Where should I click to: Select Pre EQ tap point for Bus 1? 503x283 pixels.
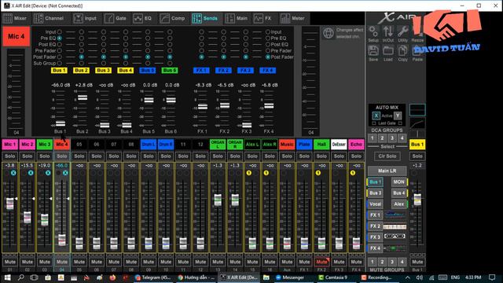[60, 38]
